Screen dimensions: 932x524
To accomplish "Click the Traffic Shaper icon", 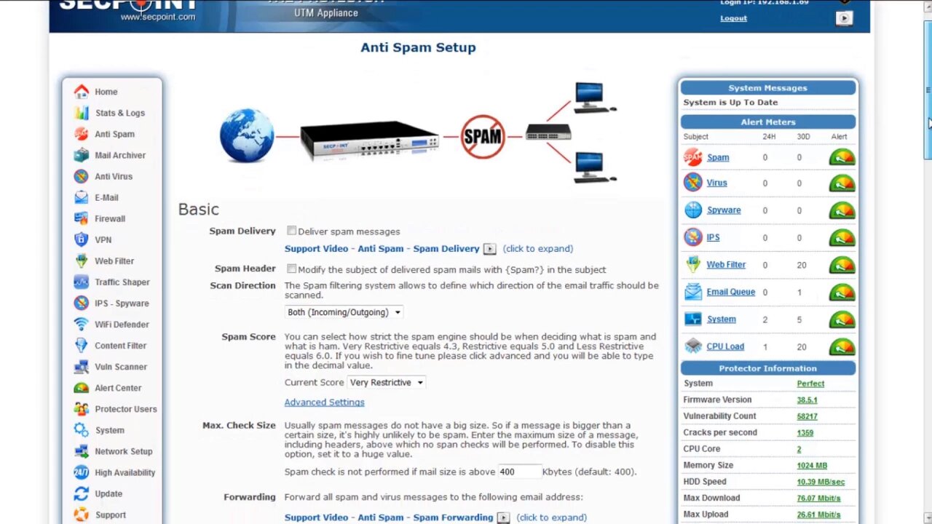I will pos(81,282).
